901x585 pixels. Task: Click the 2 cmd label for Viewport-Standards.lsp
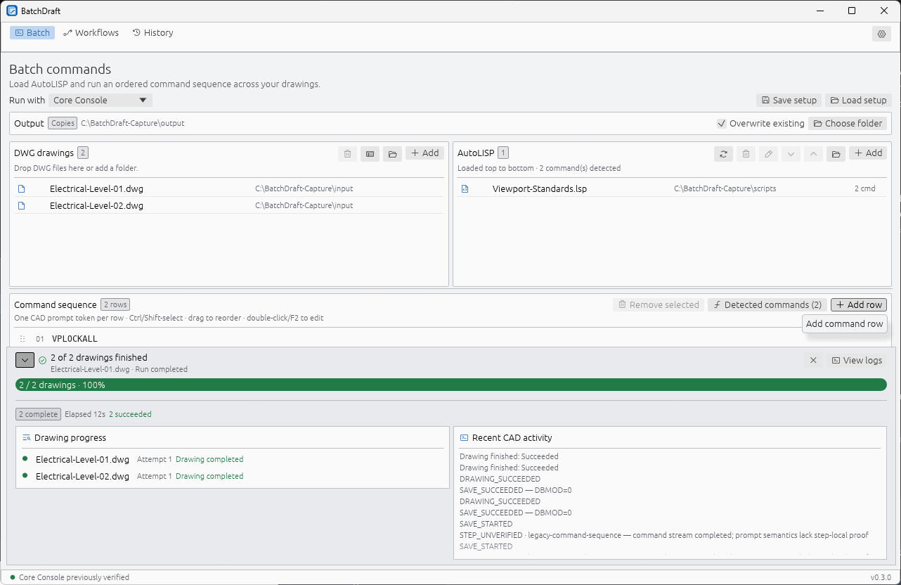pyautogui.click(x=864, y=189)
